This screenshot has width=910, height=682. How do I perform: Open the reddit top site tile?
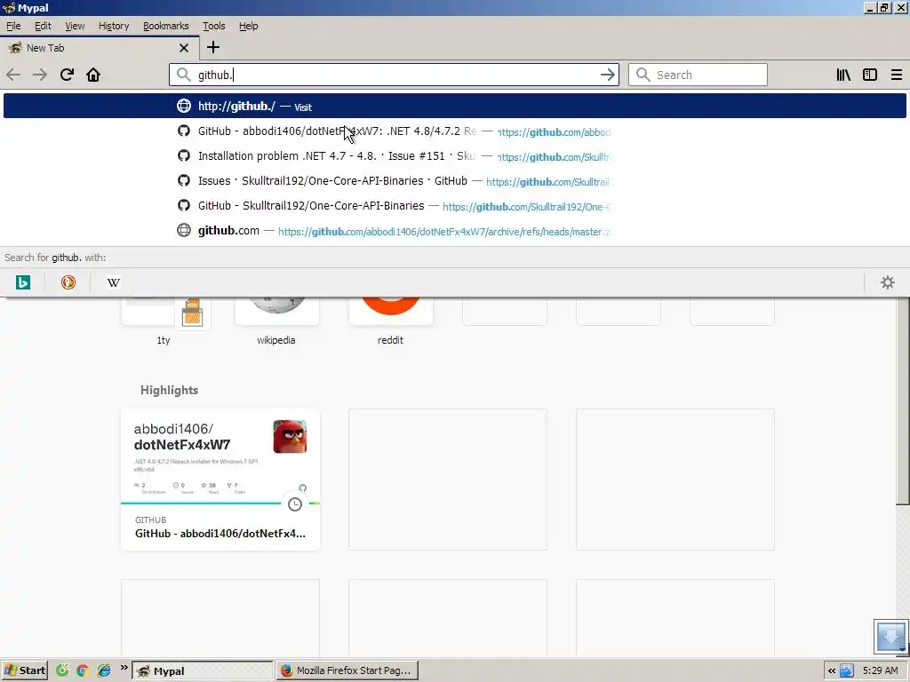click(x=391, y=321)
